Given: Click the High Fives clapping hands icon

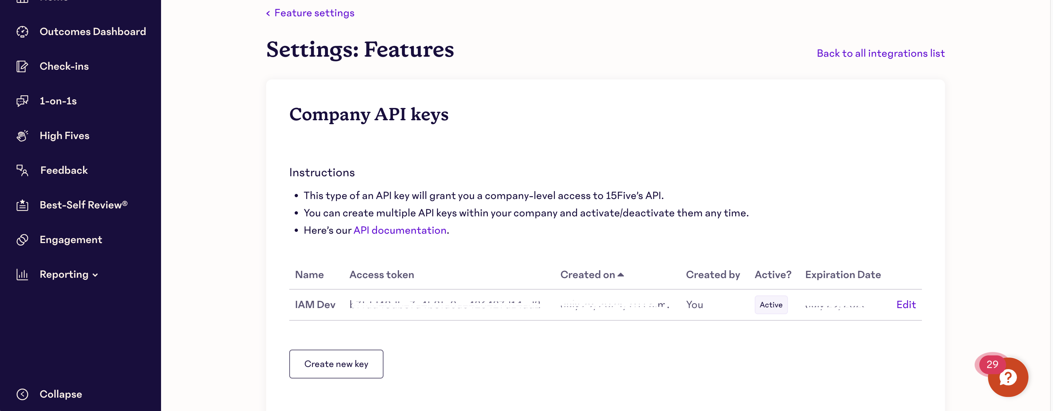Looking at the screenshot, I should pos(22,135).
